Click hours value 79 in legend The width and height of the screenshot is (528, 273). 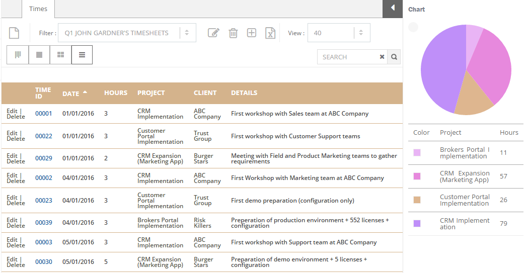click(x=503, y=223)
